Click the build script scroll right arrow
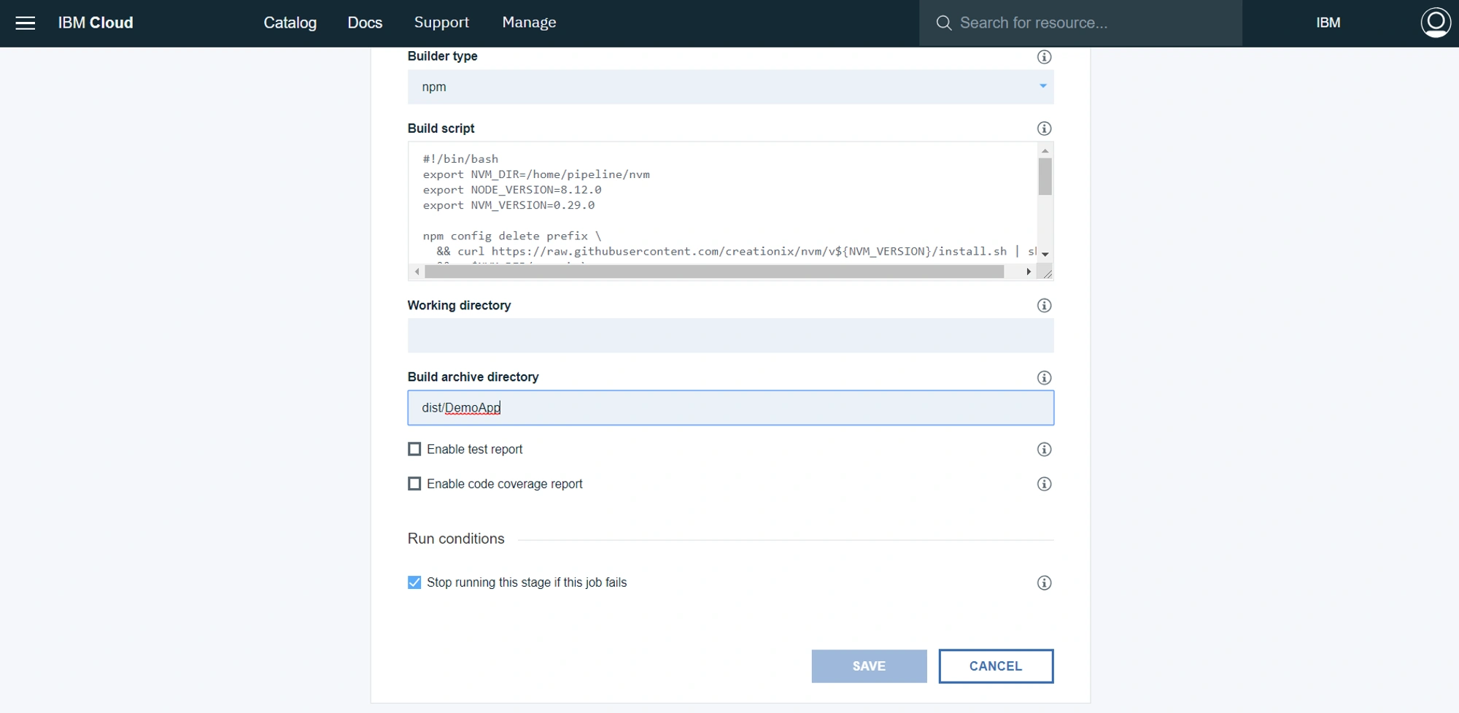 [x=1029, y=271]
